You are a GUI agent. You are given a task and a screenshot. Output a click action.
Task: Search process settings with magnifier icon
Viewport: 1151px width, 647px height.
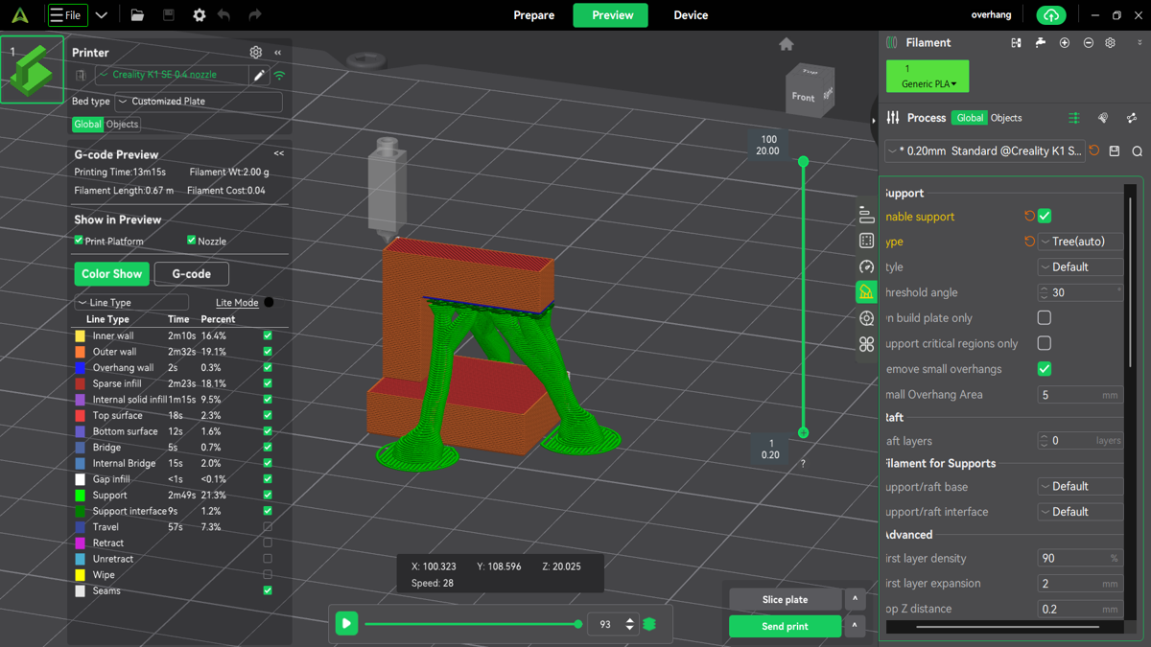pos(1137,150)
